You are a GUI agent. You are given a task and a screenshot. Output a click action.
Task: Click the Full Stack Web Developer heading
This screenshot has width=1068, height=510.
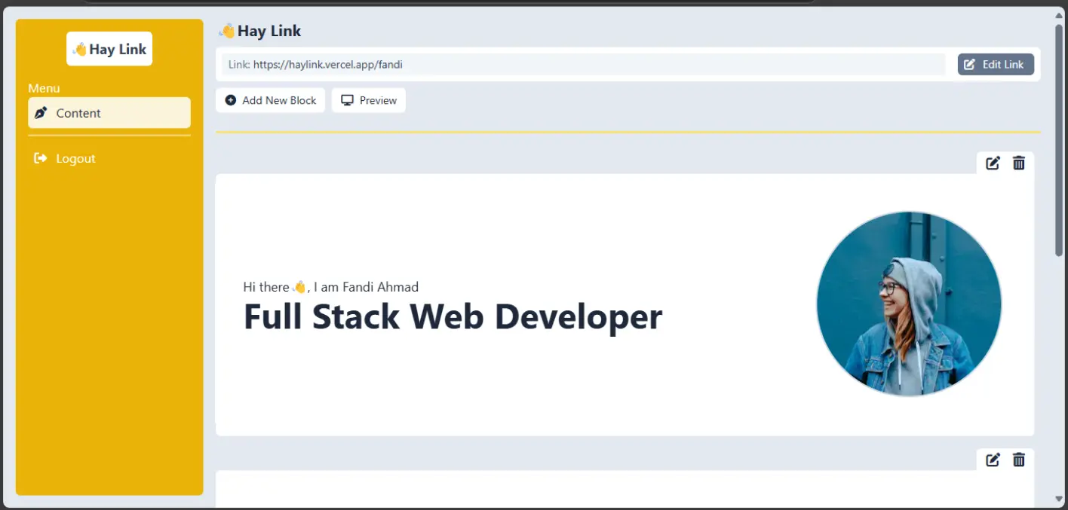pos(453,317)
